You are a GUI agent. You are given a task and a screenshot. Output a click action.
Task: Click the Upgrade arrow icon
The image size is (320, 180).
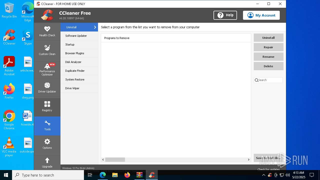[47, 160]
